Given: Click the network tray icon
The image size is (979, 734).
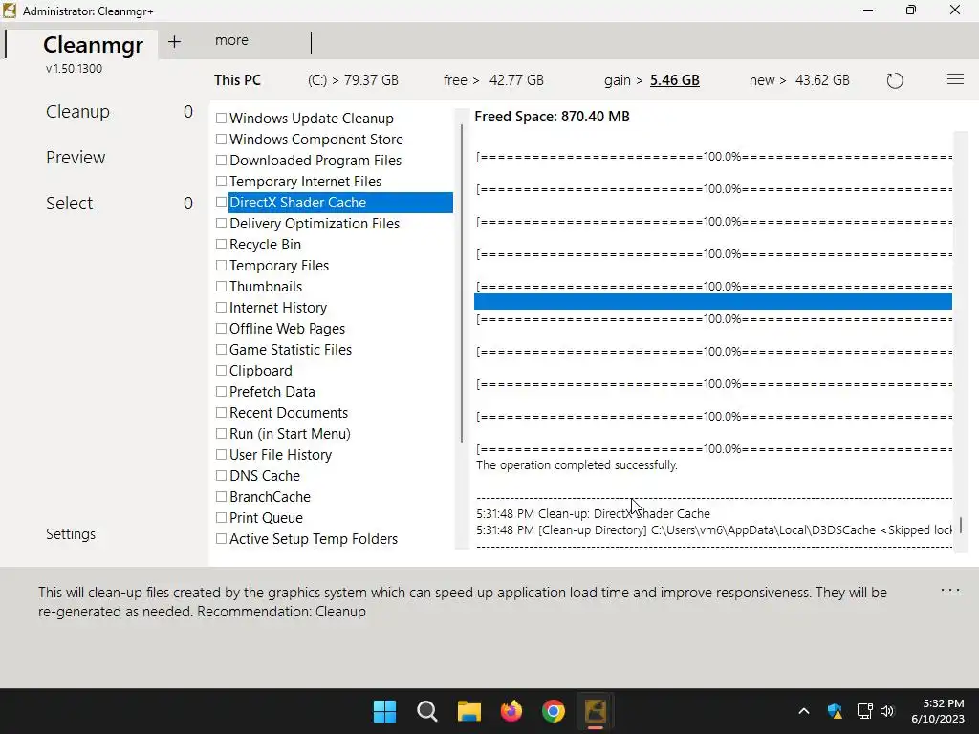Looking at the screenshot, I should [864, 711].
